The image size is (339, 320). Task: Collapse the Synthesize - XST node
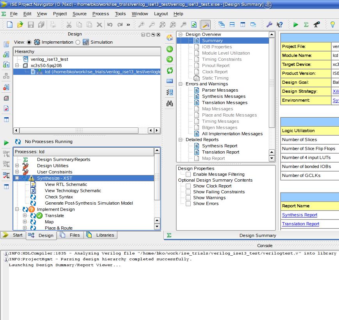tap(17, 178)
